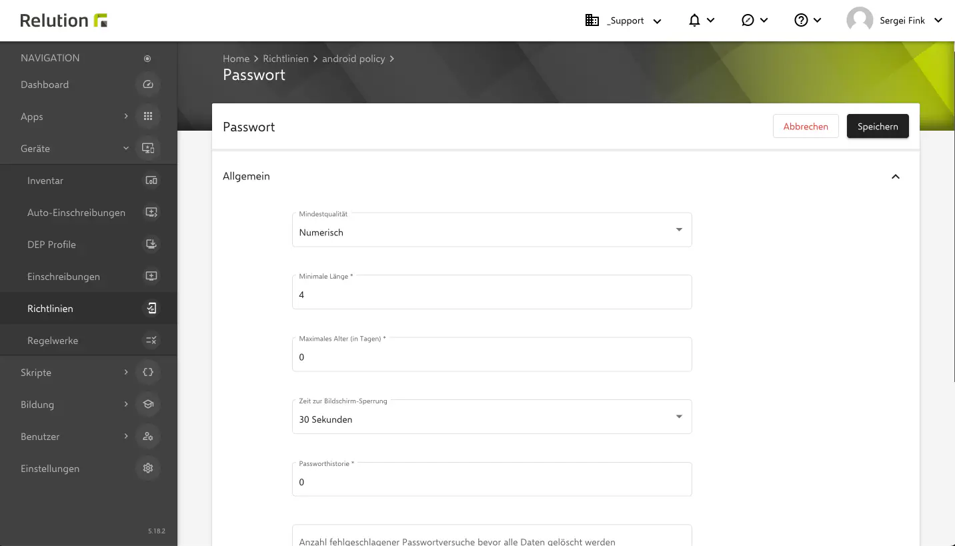The height and width of the screenshot is (546, 955).
Task: Click the Dashboard gauge icon
Action: pos(148,85)
